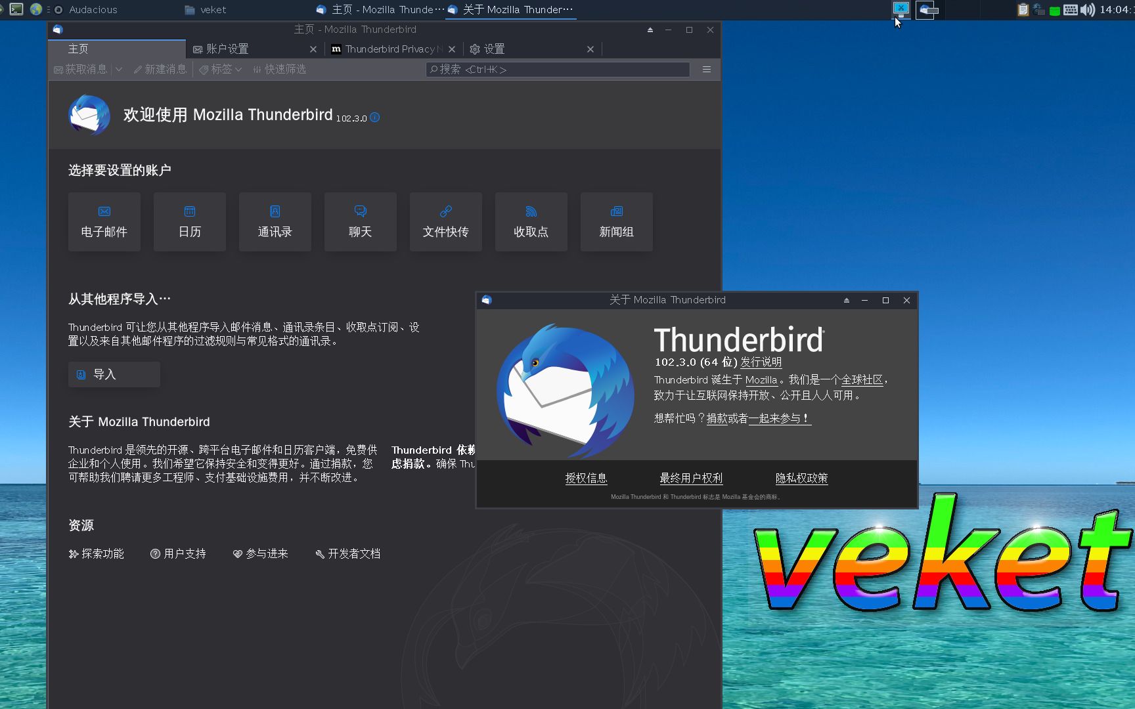Image resolution: width=1135 pixels, height=709 pixels.
Task: Click the screenshot tool tray icon
Action: (901, 9)
